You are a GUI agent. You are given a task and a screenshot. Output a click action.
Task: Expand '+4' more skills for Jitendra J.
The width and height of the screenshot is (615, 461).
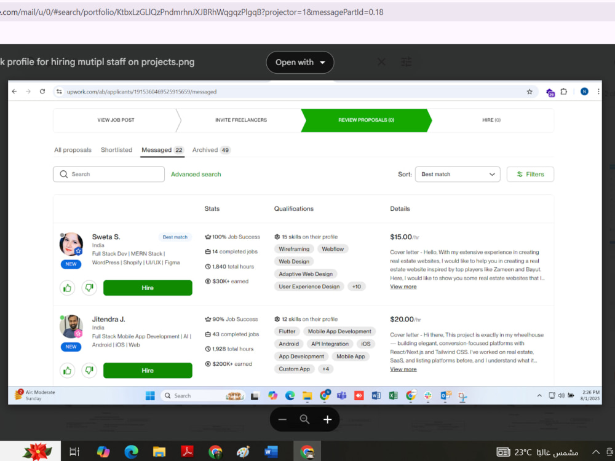click(x=325, y=369)
